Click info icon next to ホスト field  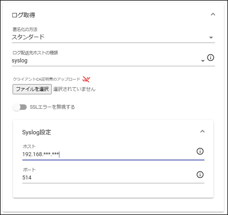click(200, 151)
